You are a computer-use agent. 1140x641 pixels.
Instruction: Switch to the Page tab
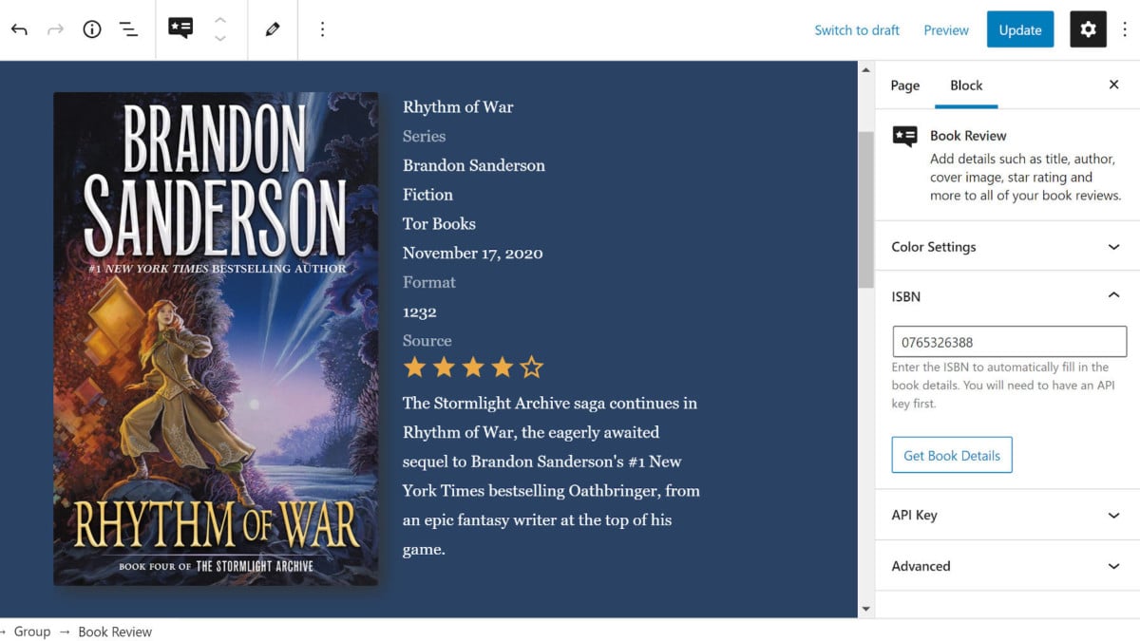click(905, 85)
